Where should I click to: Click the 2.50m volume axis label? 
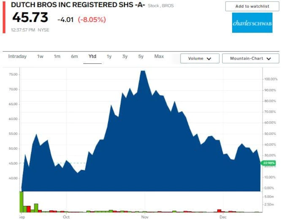269,205
